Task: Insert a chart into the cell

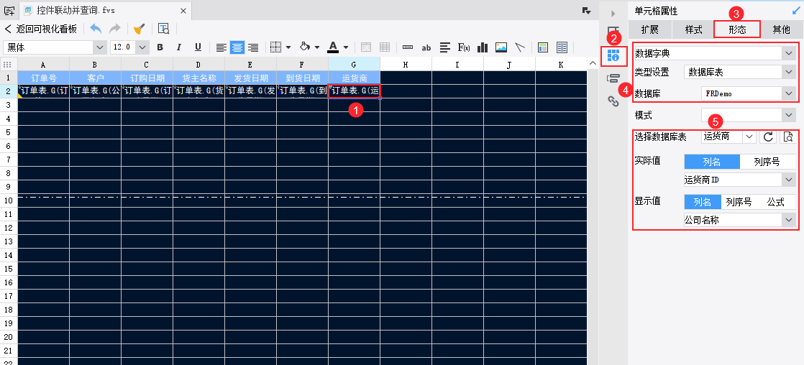Action: click(483, 47)
